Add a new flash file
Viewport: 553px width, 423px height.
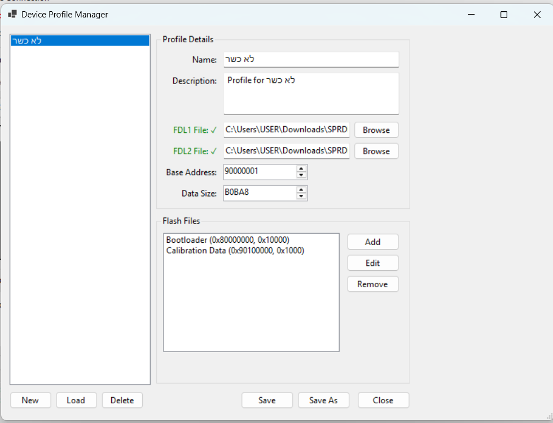(372, 242)
